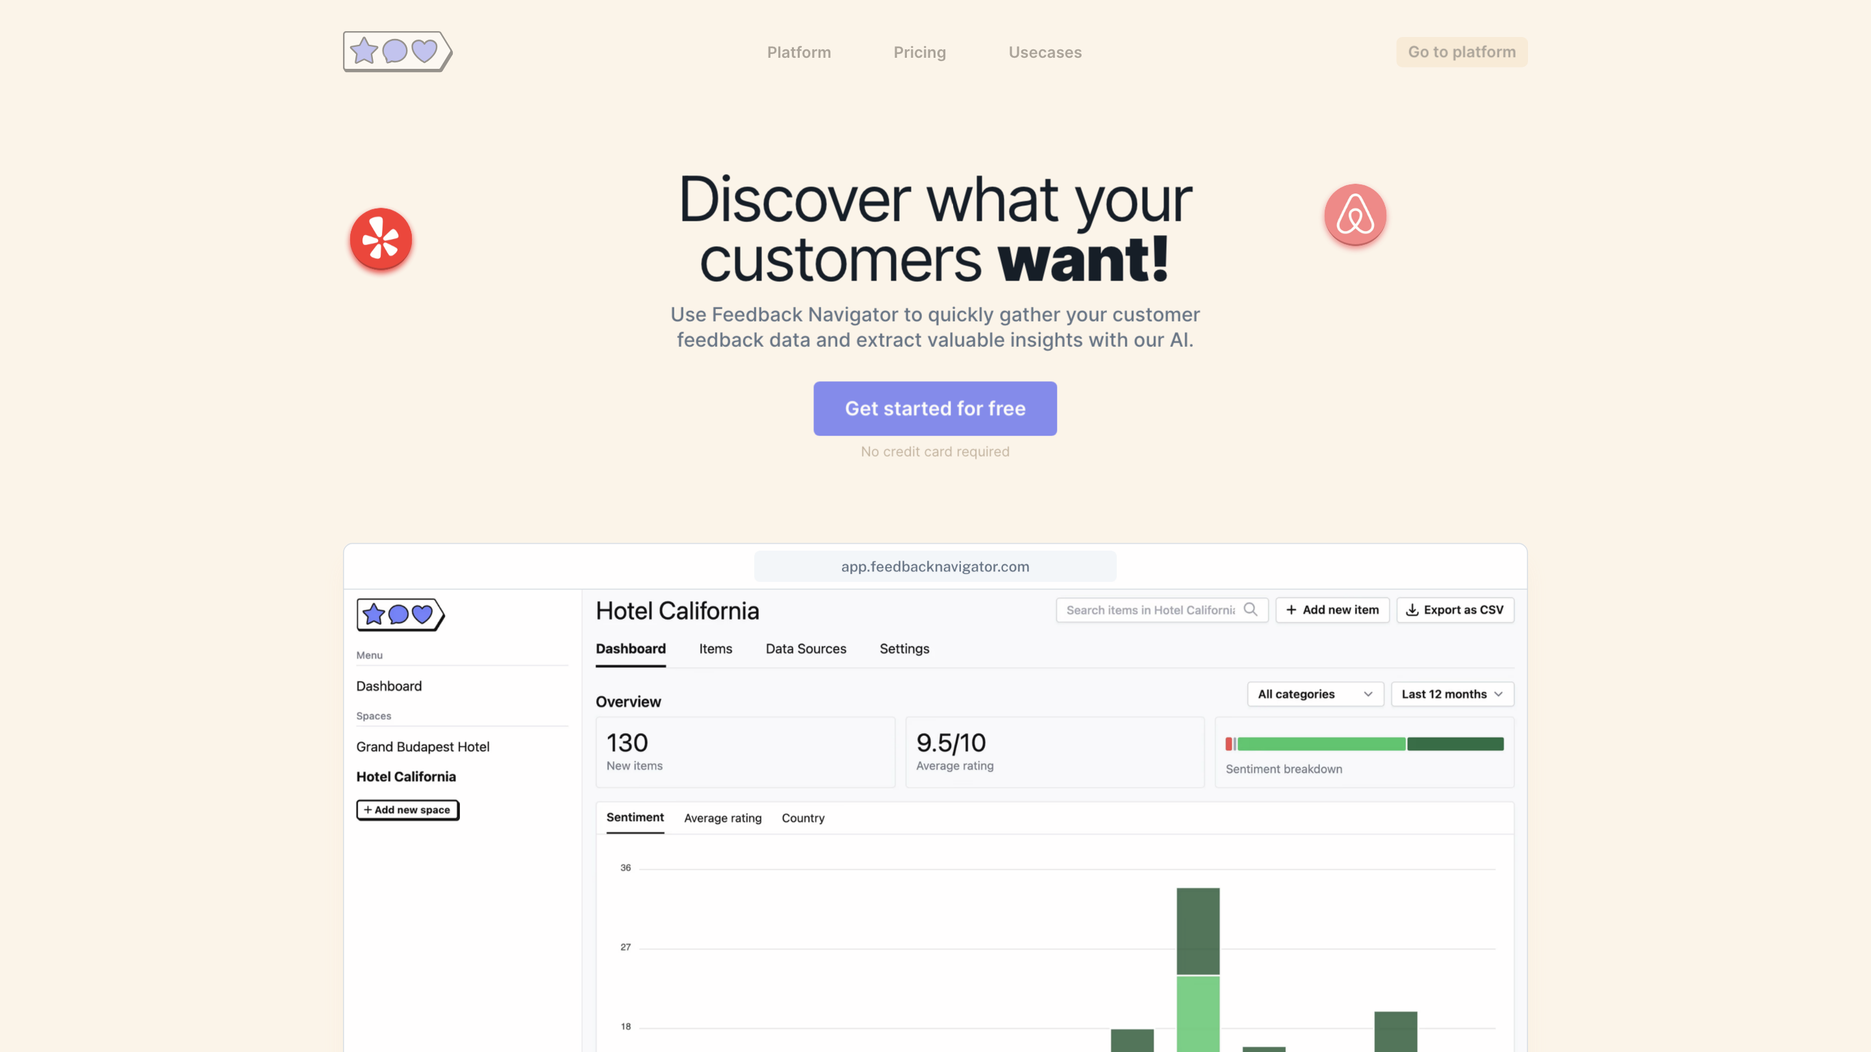Switch to the Data Sources tab
Screen dimensions: 1871x1052
pos(806,648)
